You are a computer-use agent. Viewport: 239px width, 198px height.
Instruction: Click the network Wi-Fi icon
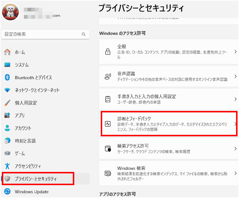7,90
